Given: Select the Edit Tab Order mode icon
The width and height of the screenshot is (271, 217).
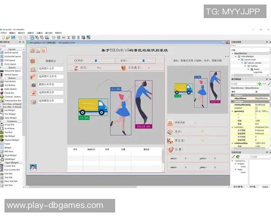Looking at the screenshot, I should (47, 38).
